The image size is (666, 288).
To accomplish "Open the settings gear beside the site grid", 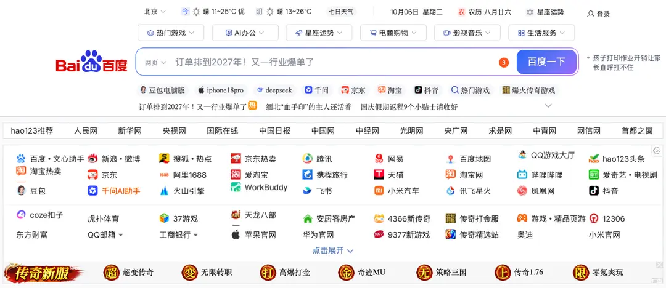I will 657,151.
